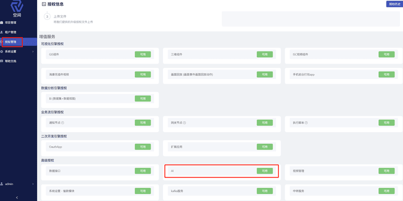Open 租户管理 in the sidebar
This screenshot has height=201, width=403.
[19, 32]
